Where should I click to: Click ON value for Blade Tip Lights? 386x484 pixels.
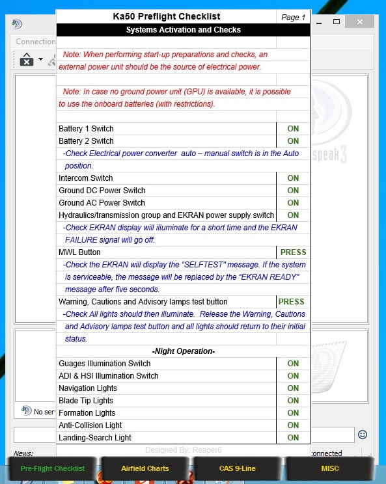click(293, 400)
